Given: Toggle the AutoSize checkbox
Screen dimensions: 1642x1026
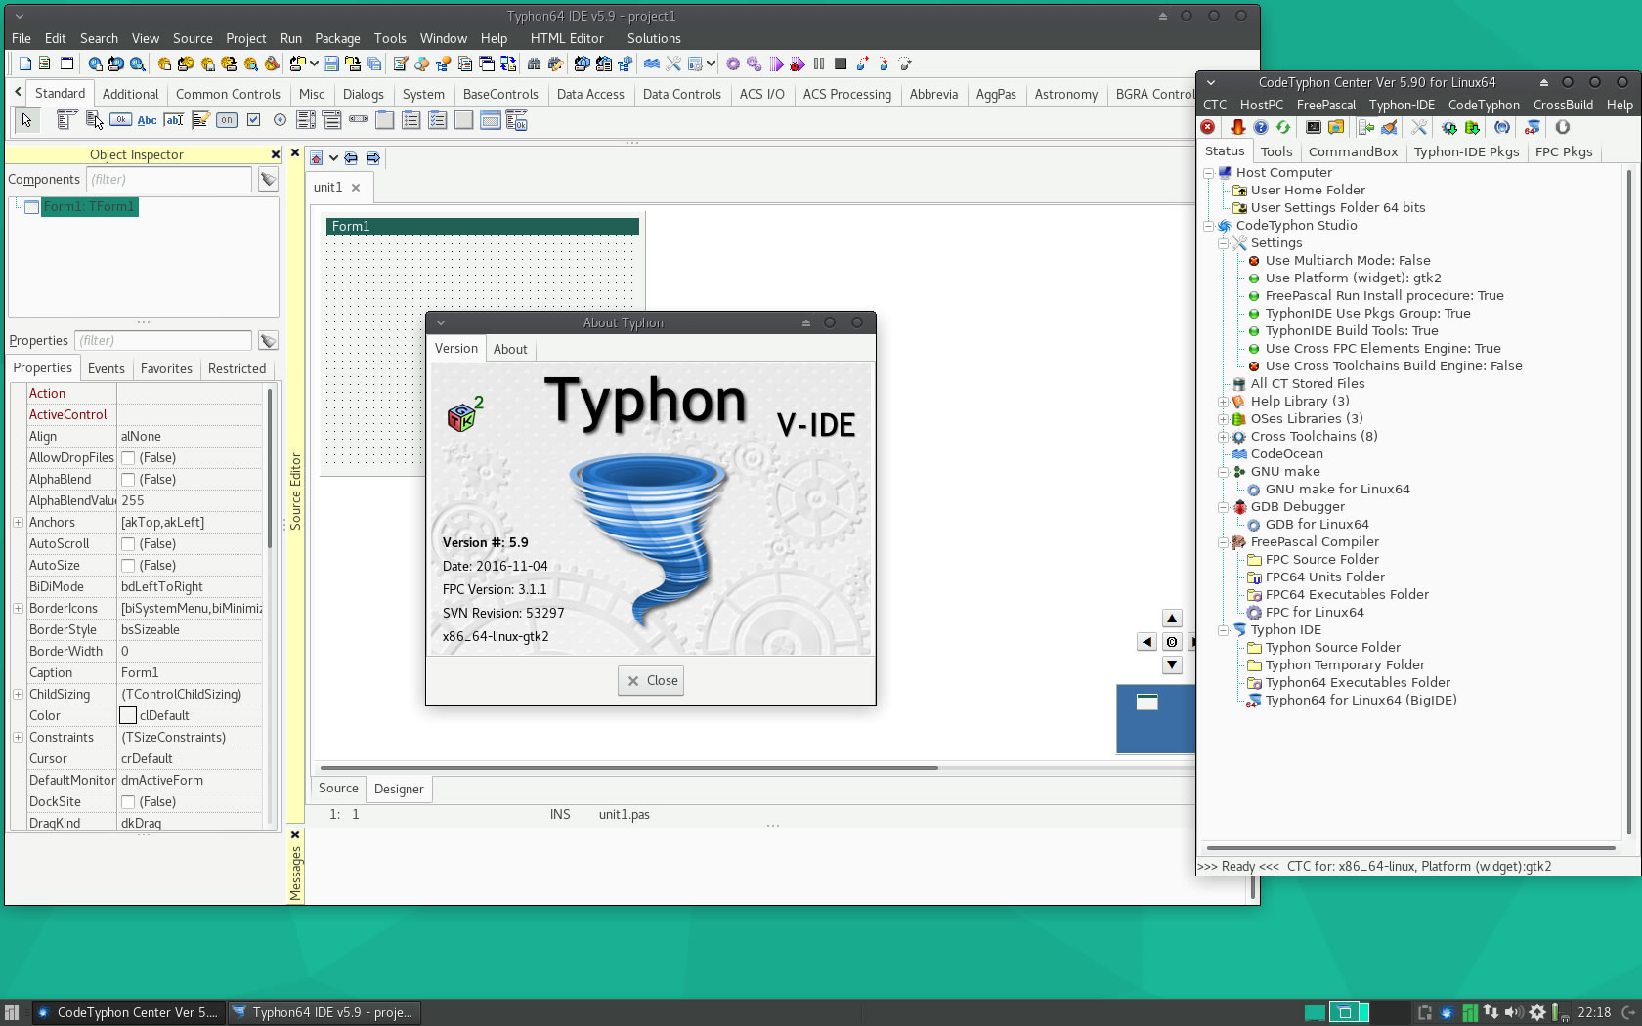Looking at the screenshot, I should (x=128, y=566).
